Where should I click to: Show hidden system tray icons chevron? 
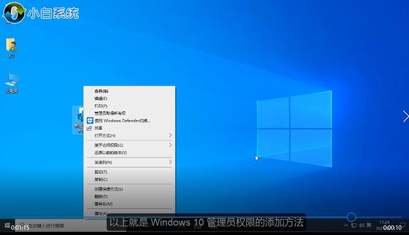(x=346, y=225)
